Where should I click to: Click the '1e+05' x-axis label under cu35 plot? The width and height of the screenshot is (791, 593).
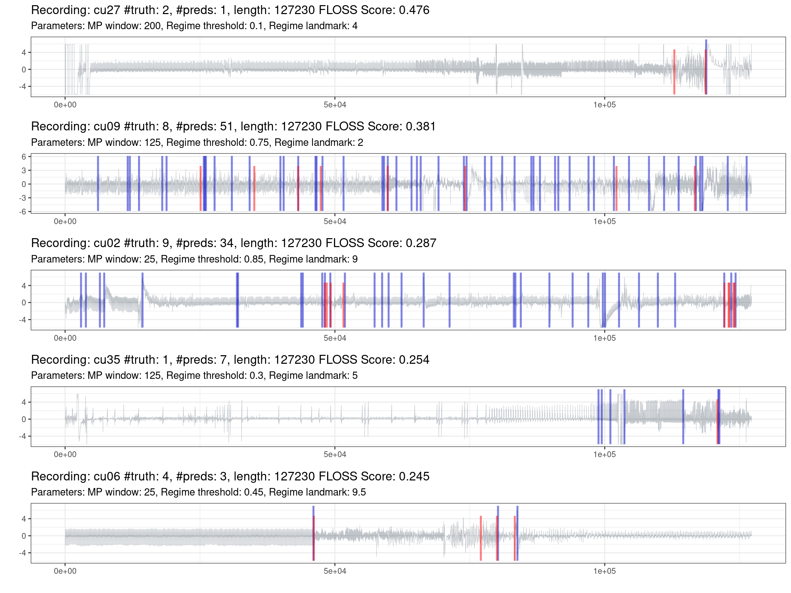click(x=604, y=455)
